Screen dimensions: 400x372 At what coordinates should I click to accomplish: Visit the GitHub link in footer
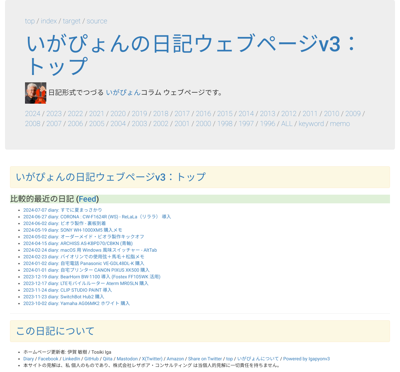click(x=91, y=359)
